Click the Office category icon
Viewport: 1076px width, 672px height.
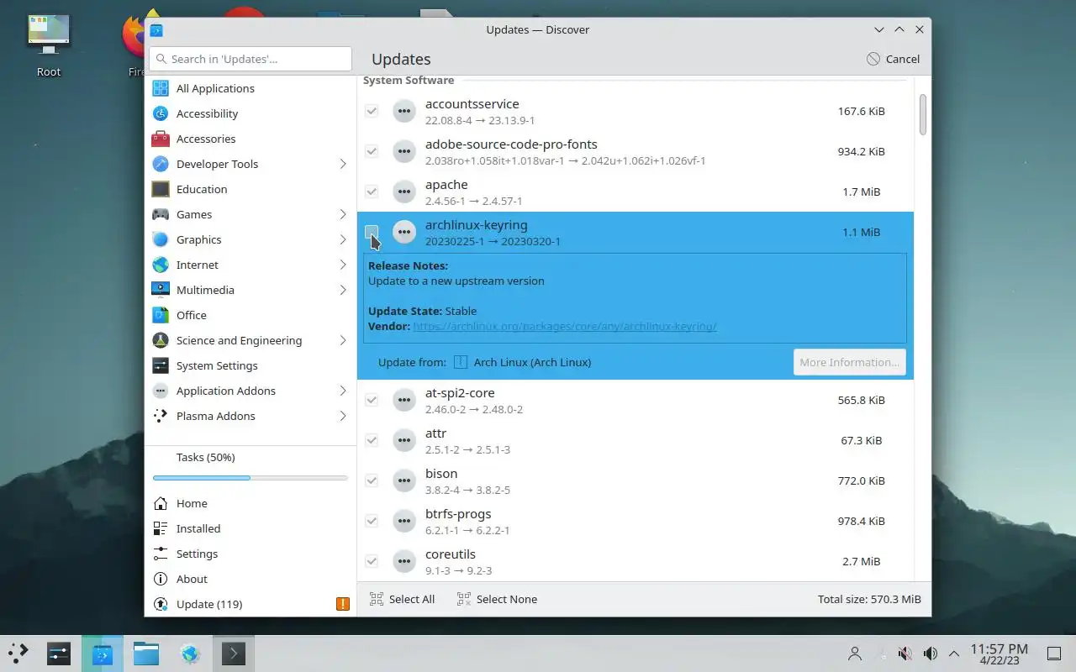click(x=161, y=315)
